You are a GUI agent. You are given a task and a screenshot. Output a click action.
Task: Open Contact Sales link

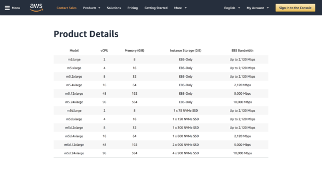tap(66, 8)
